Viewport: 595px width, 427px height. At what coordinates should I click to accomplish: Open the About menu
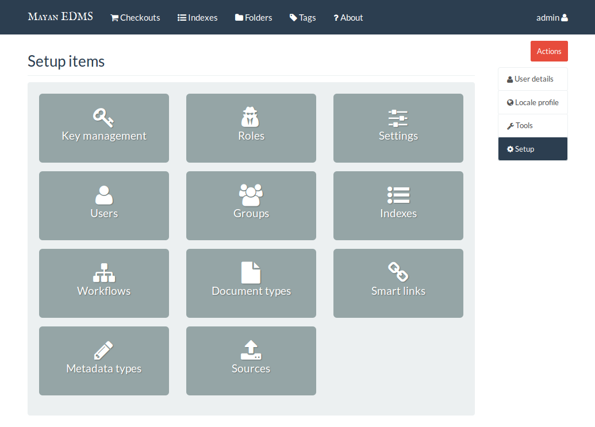(348, 17)
